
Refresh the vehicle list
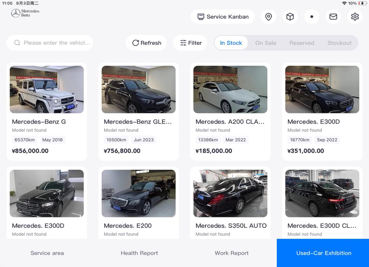coord(146,43)
